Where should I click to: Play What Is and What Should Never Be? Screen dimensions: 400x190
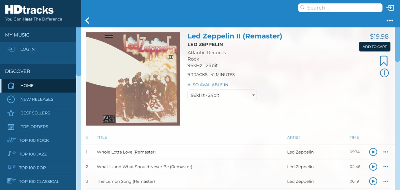pos(373,167)
